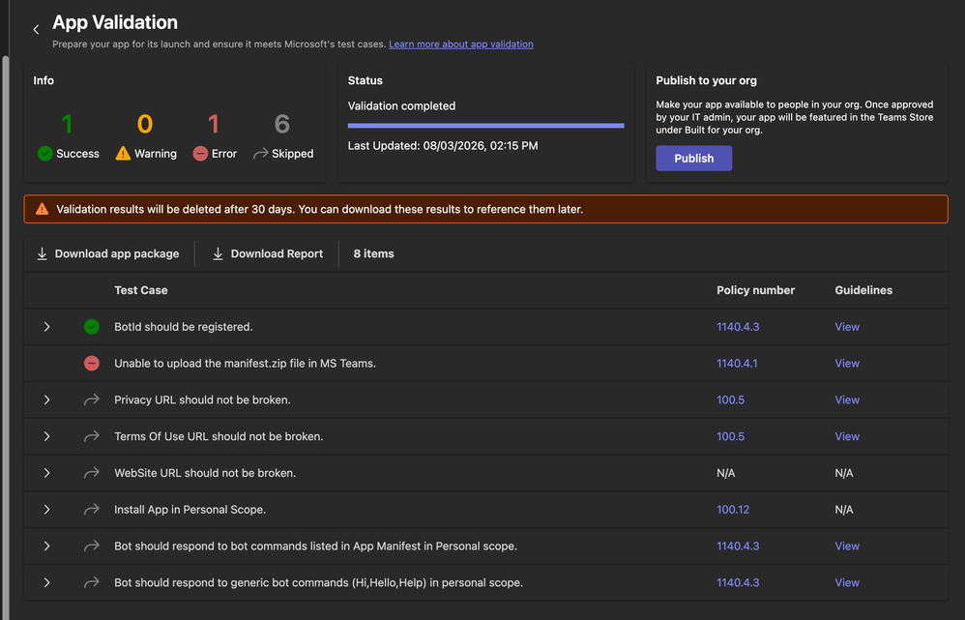Expand the BotId should be registered row
This screenshot has width=965, height=620.
[x=46, y=327]
